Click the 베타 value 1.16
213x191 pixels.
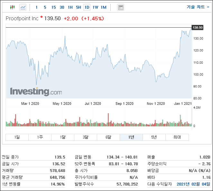(x=206, y=177)
